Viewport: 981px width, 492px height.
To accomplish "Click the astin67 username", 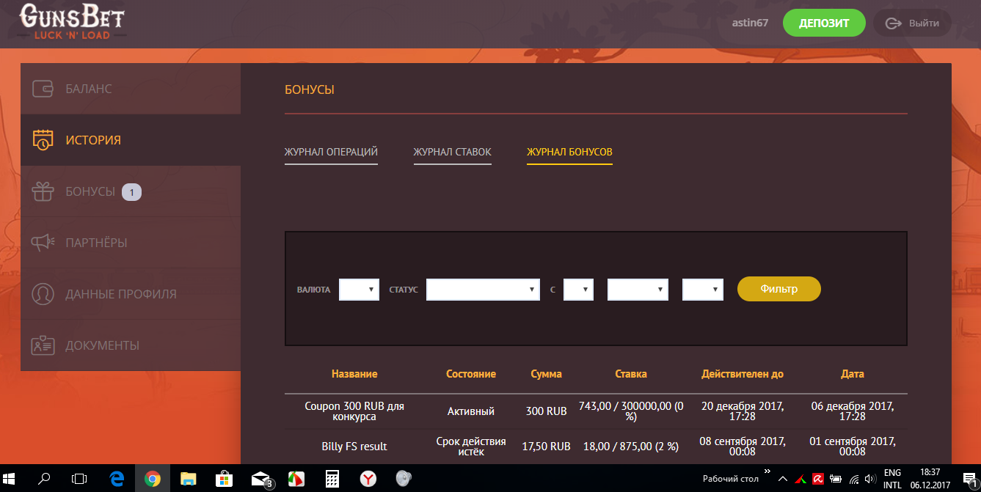I will tap(750, 23).
